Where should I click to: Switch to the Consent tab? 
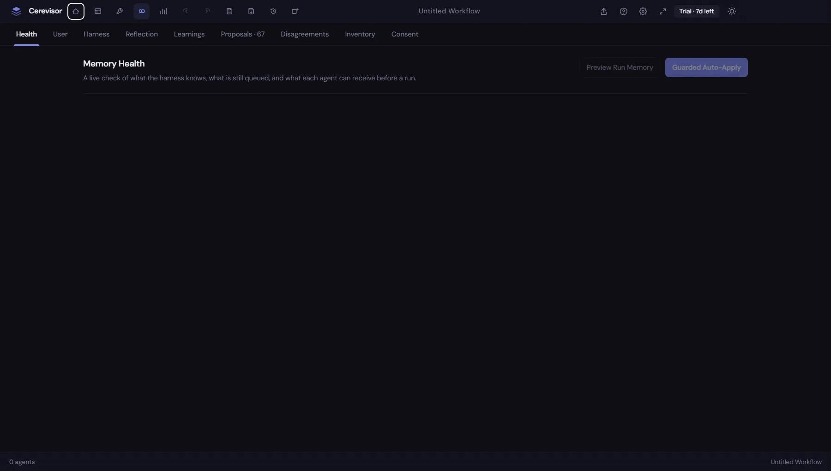coord(405,34)
